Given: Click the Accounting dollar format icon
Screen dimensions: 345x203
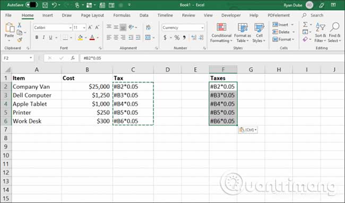Looking at the screenshot, I should click(165, 38).
